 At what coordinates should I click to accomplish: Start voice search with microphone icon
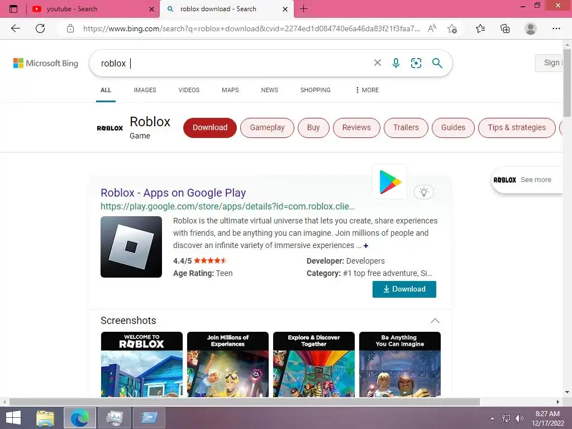tap(396, 63)
